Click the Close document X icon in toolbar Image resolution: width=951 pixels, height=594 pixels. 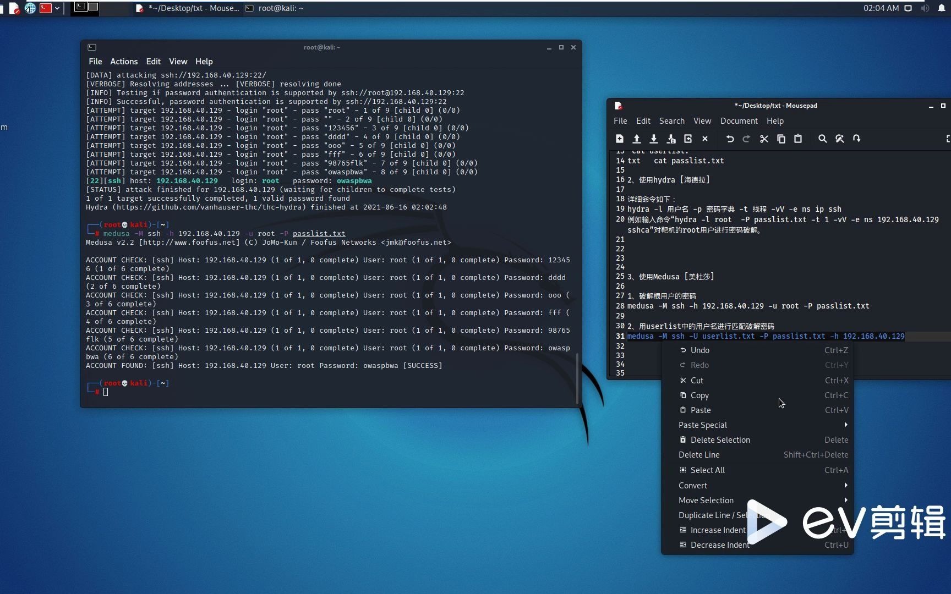pyautogui.click(x=705, y=139)
